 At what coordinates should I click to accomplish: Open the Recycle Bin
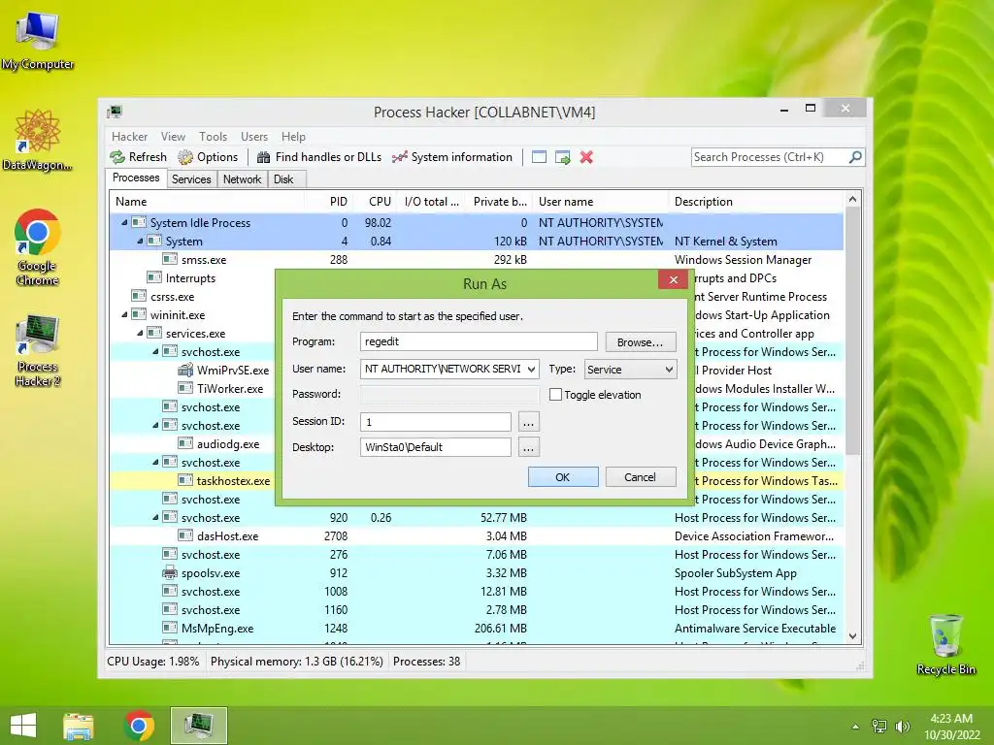pyautogui.click(x=945, y=644)
